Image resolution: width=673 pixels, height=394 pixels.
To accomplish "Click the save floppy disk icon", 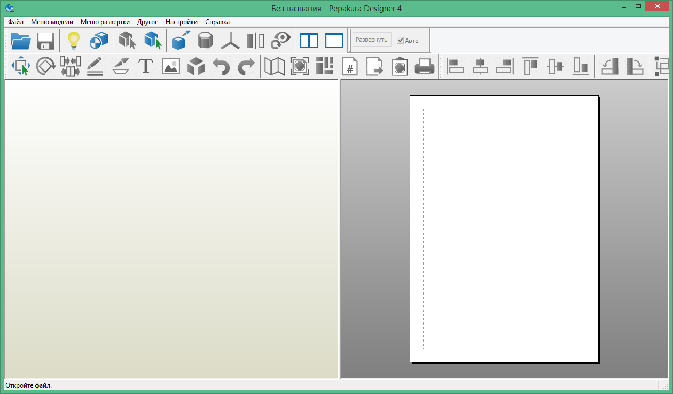I will coord(45,41).
